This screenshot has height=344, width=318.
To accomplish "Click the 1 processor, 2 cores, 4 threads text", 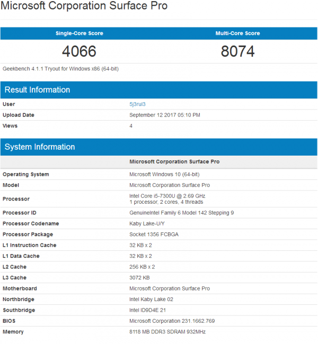I will pos(166,202).
